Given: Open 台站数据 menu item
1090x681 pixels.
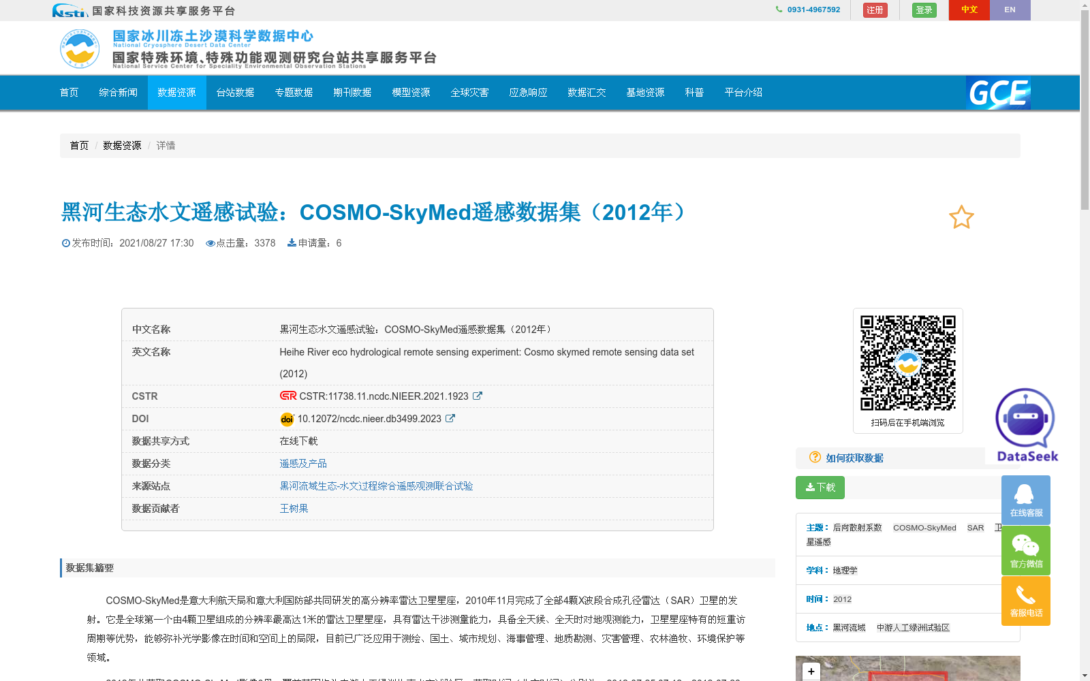Looking at the screenshot, I should [235, 93].
